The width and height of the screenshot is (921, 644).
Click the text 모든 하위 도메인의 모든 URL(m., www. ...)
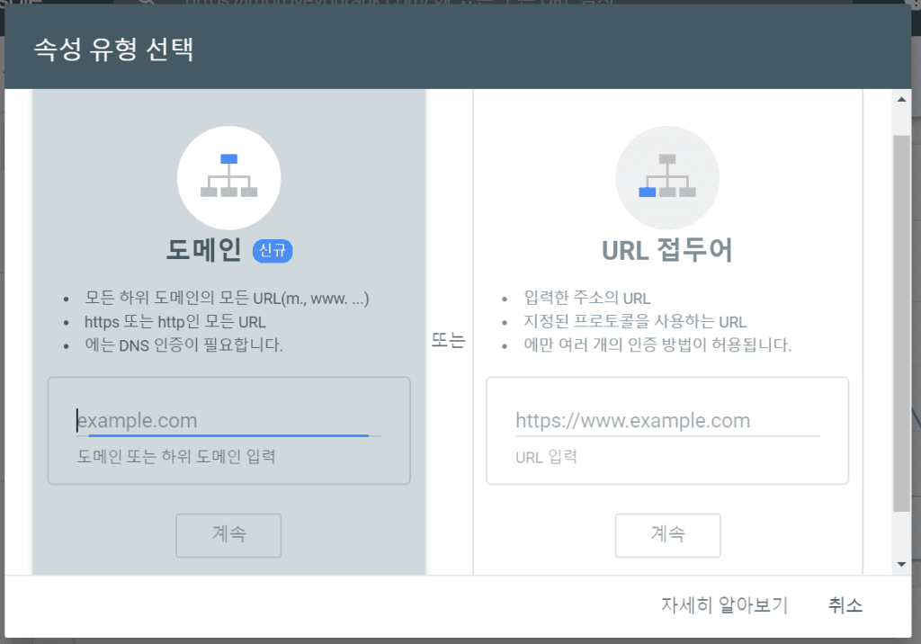[227, 299]
